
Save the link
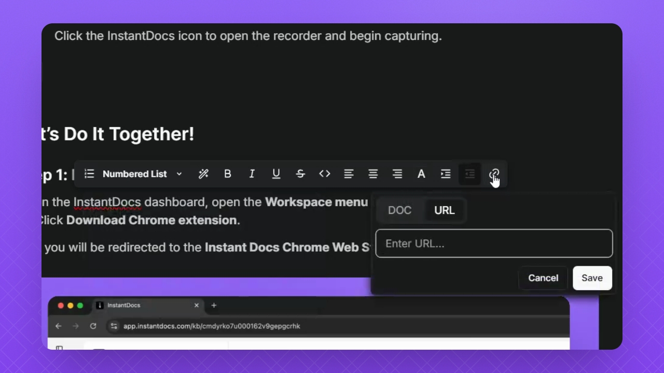pos(592,278)
